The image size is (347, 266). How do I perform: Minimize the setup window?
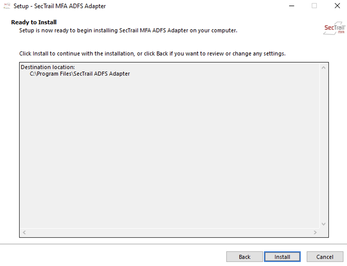292,6
